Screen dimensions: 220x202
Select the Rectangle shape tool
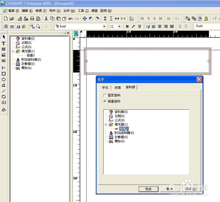click(x=4, y=74)
